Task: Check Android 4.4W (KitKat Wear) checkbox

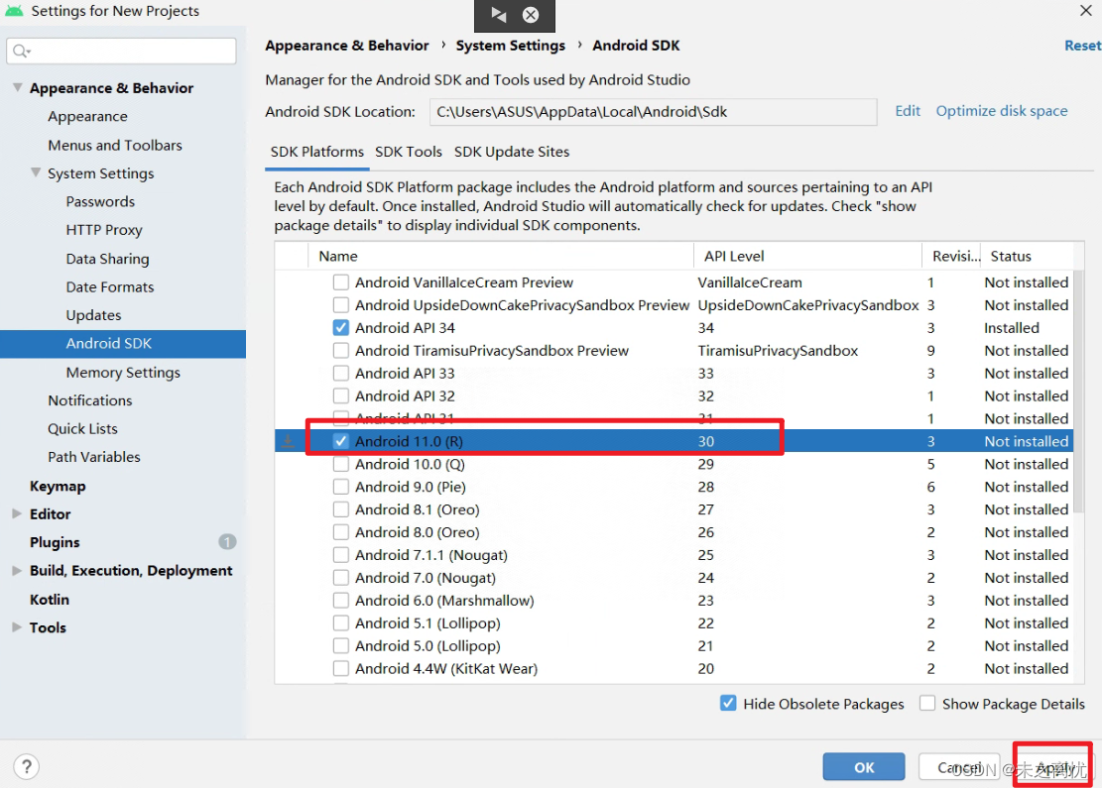Action: [x=341, y=669]
